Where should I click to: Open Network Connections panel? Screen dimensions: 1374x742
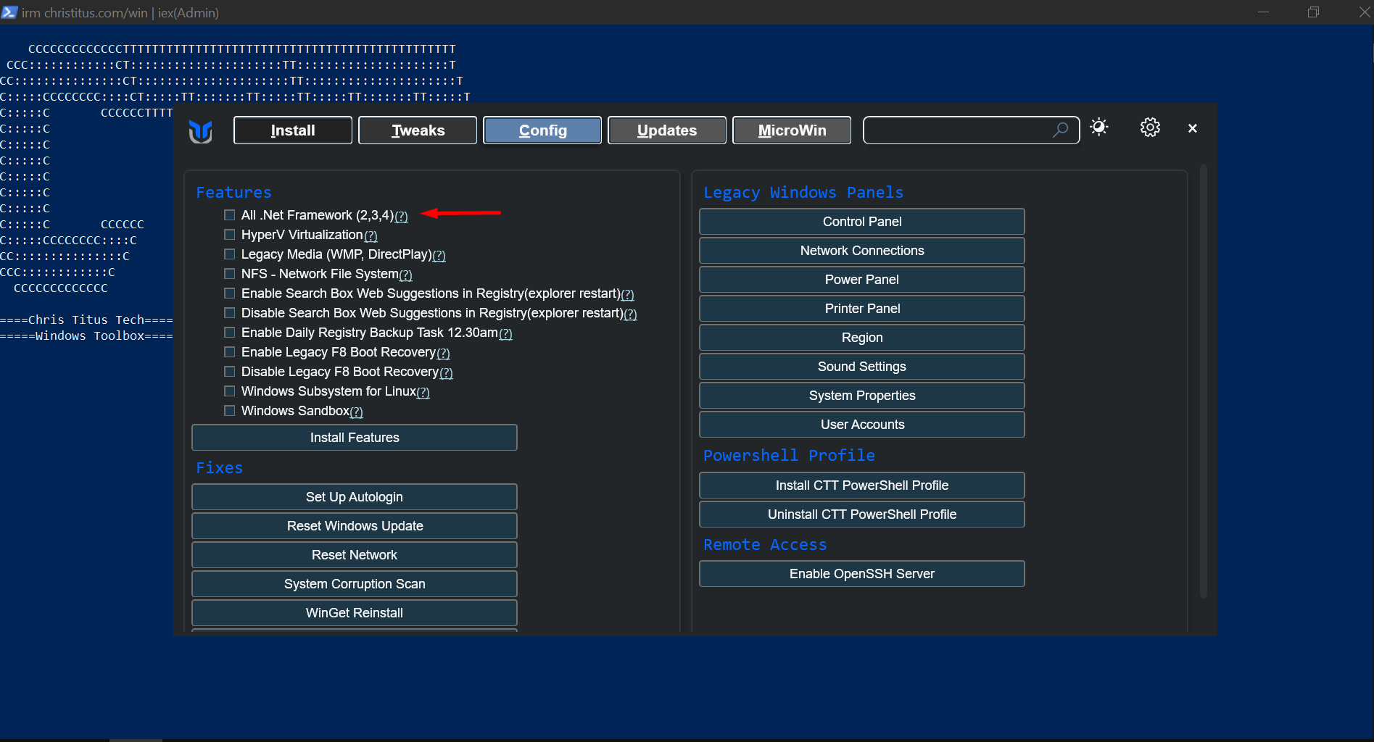pyautogui.click(x=862, y=251)
